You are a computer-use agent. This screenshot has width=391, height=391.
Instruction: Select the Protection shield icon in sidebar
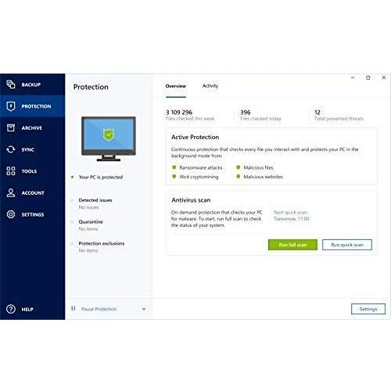pos(11,106)
